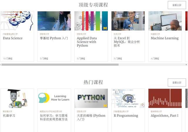Image resolution: width=188 pixels, height=132 pixels.
Task: Open the Data Science title link
Action: pyautogui.click(x=13, y=38)
